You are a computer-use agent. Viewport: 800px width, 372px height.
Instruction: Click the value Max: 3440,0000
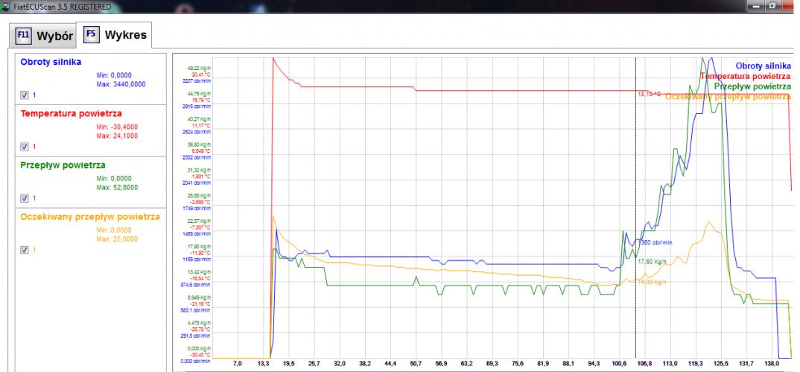click(121, 84)
